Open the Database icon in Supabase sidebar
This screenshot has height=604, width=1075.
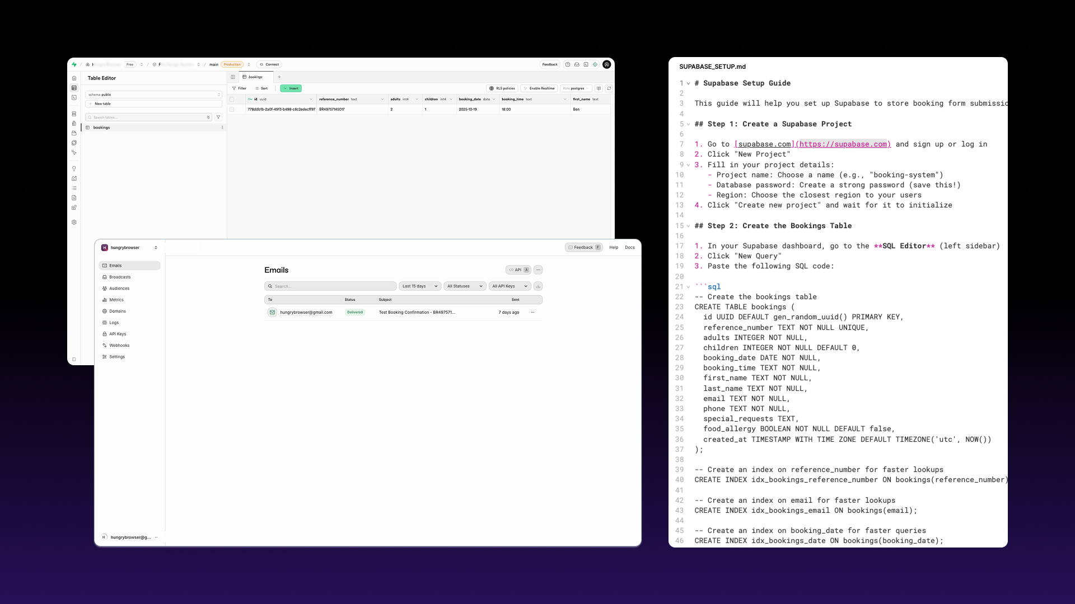pos(74,114)
